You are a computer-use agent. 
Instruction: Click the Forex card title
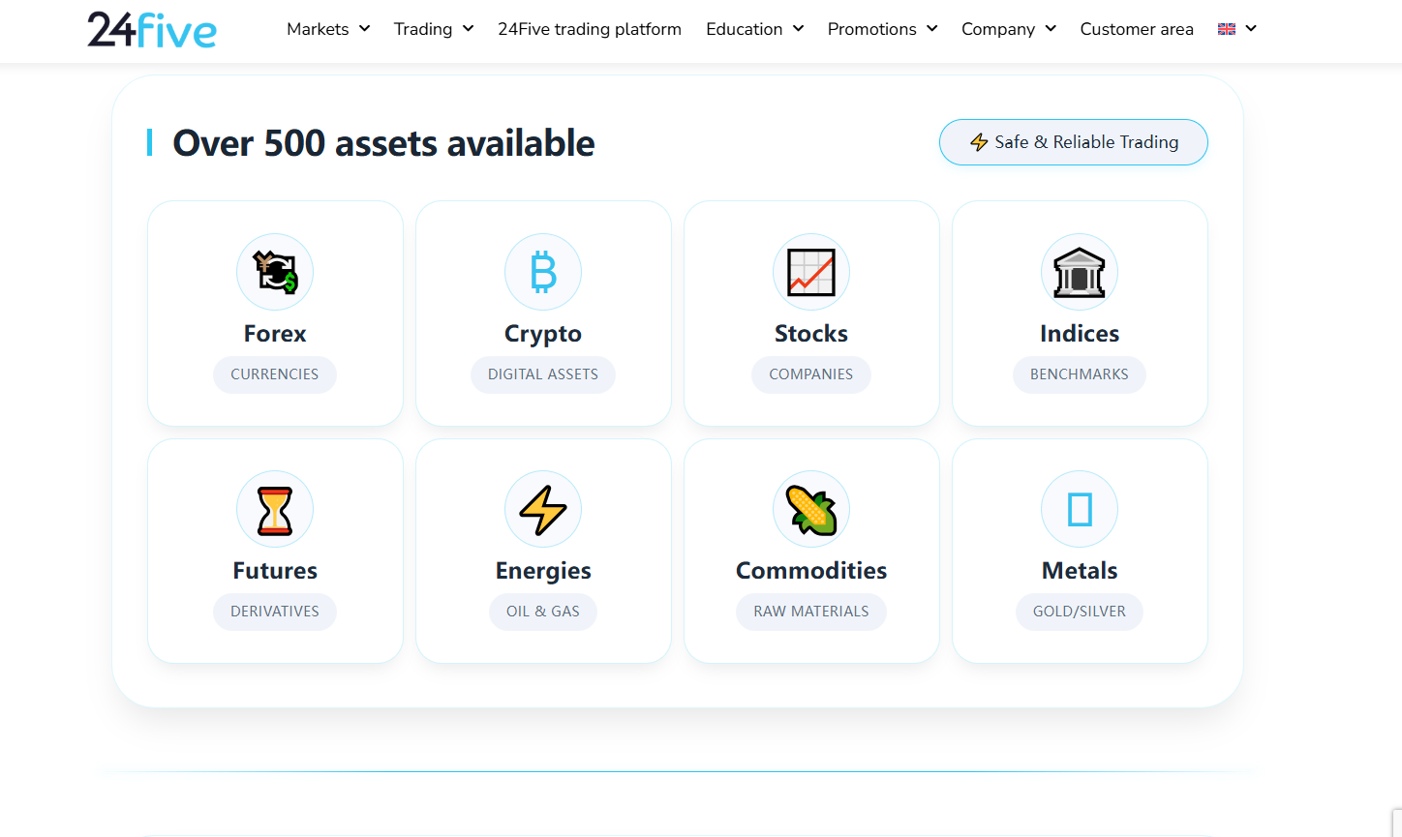coord(275,334)
